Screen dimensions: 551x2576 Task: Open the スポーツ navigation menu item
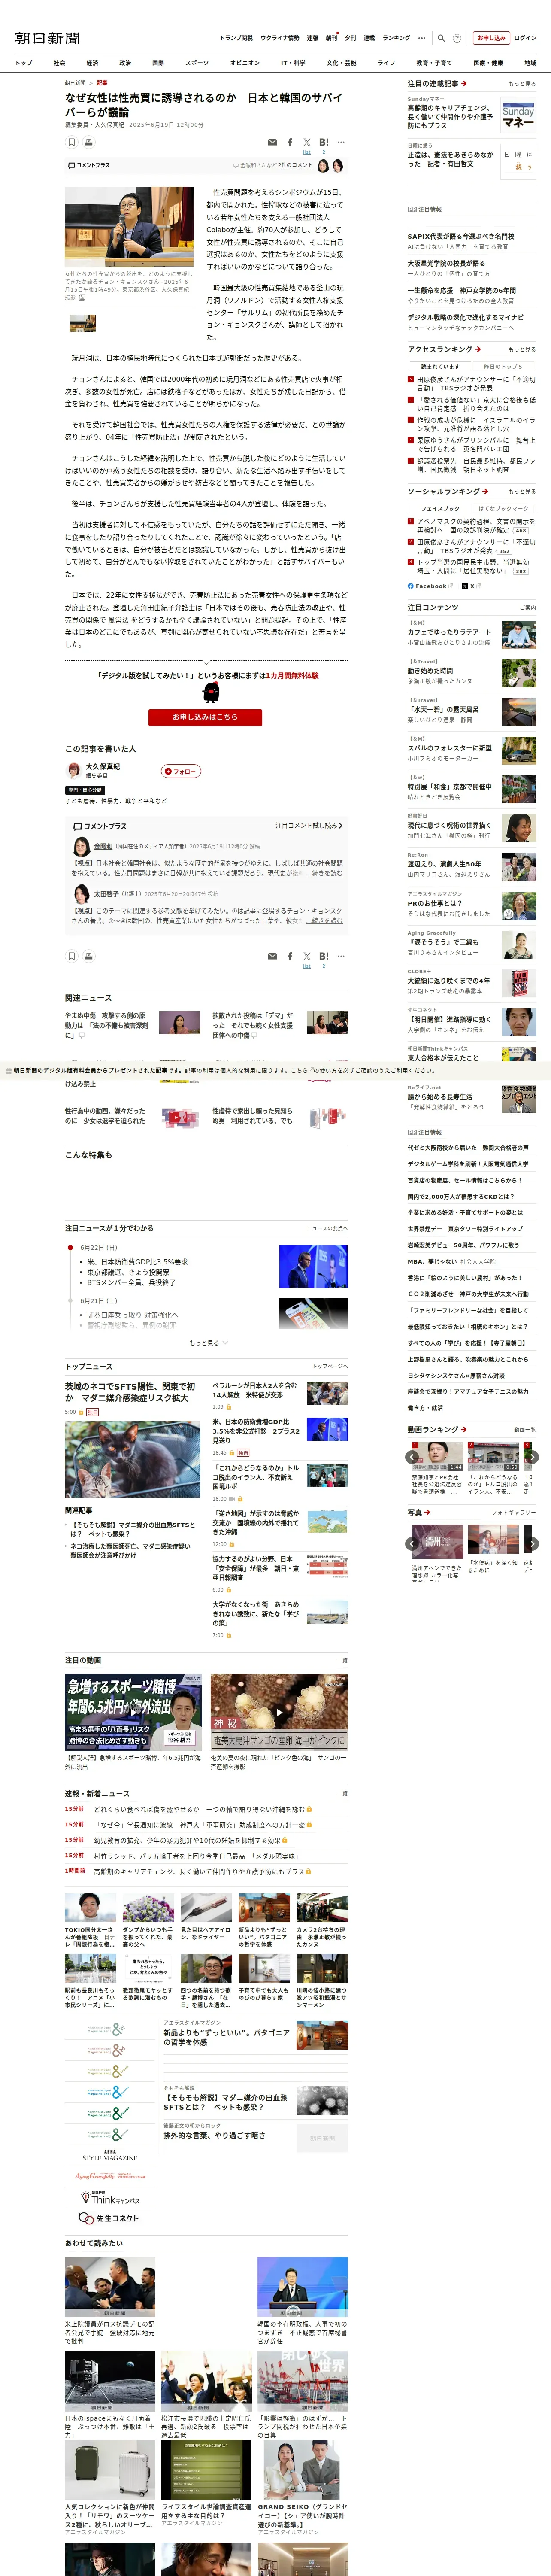pos(197,63)
